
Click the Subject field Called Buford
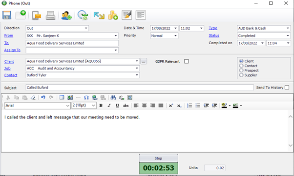140,88
